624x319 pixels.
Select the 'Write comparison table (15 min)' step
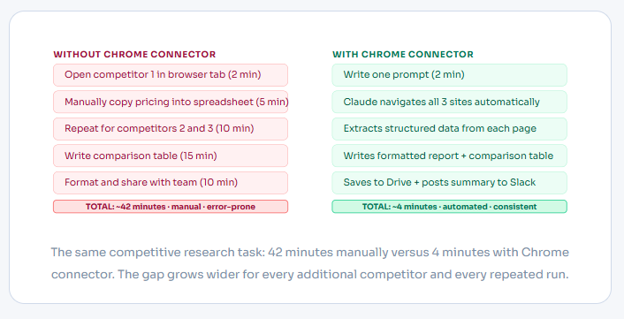[171, 156]
